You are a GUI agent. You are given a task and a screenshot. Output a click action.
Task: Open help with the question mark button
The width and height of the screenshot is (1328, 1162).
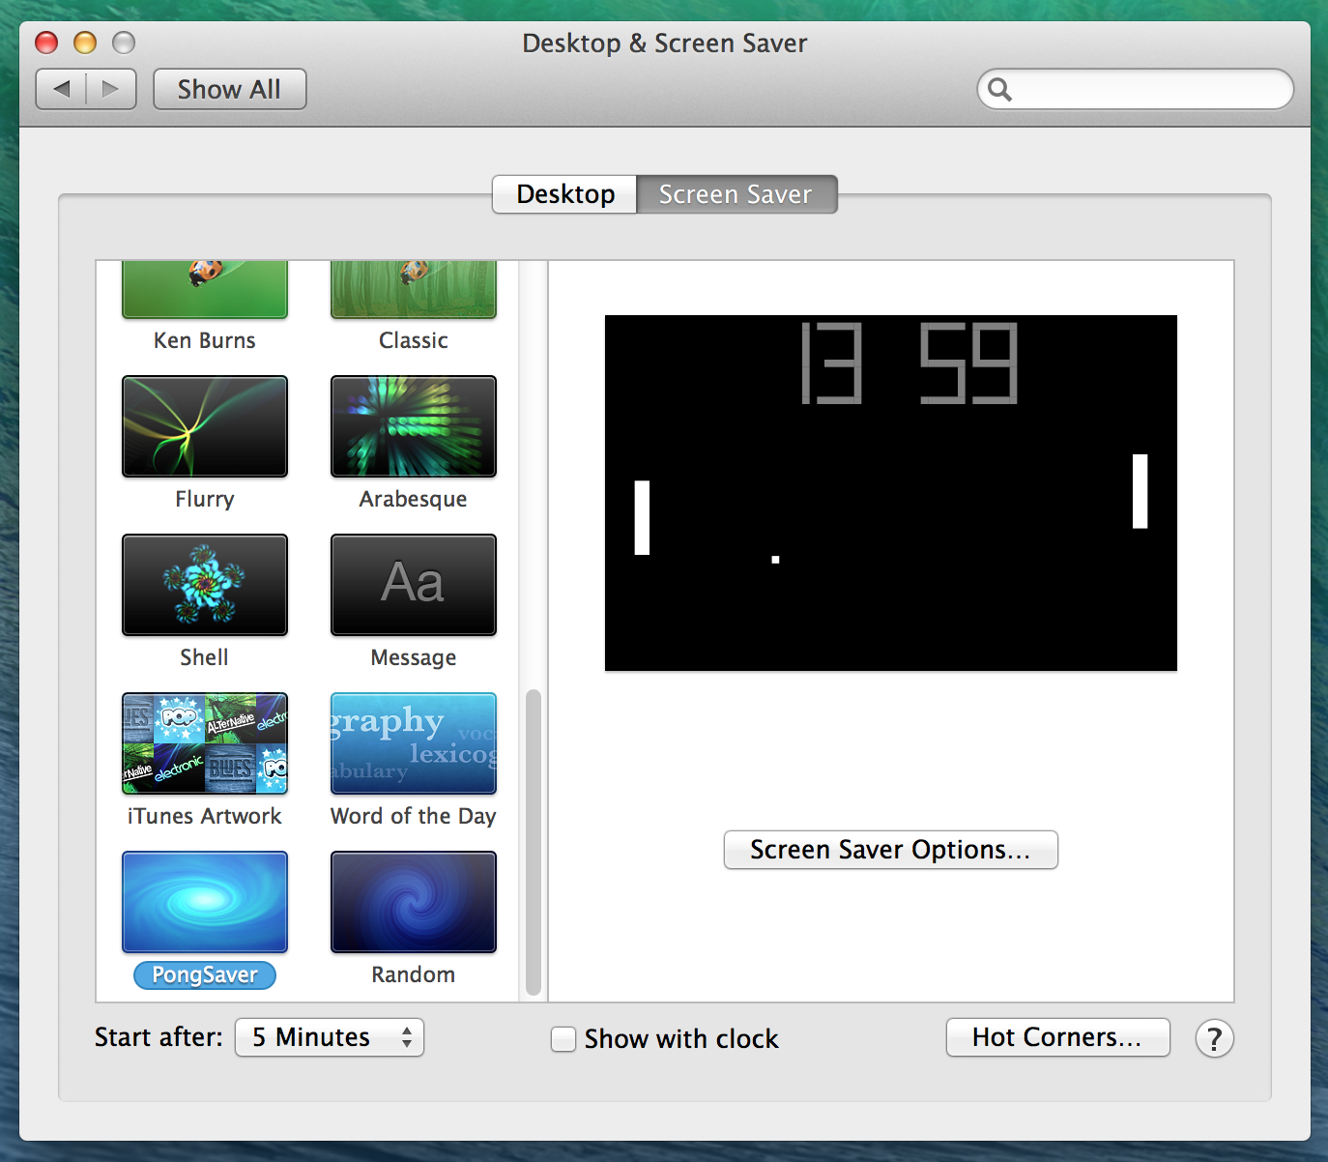pyautogui.click(x=1214, y=1038)
